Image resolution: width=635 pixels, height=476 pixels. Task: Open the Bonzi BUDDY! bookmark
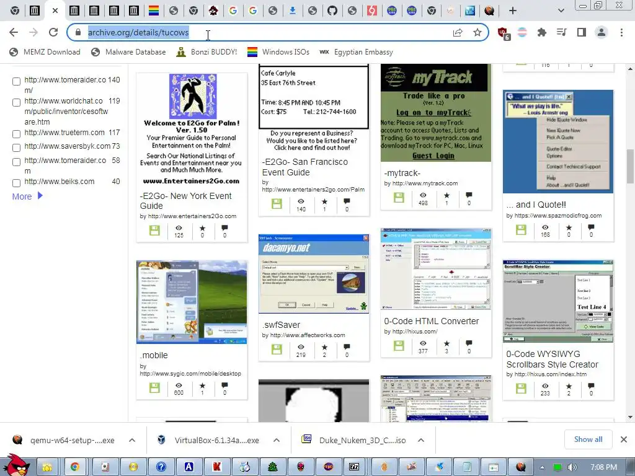pyautogui.click(x=206, y=52)
